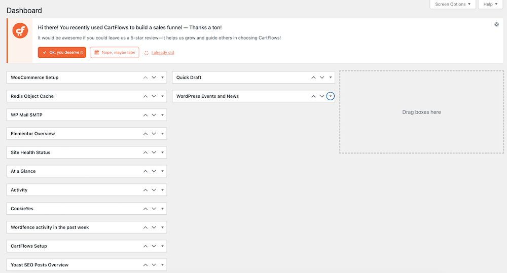Viewport: 507px width, 273px height.
Task: Click the 'I already did' link
Action: (x=162, y=52)
